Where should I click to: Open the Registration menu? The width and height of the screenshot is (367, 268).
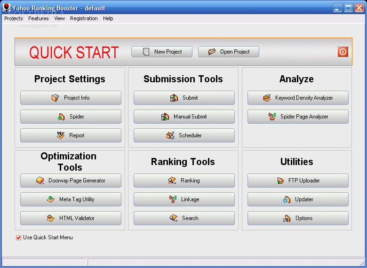coord(84,18)
